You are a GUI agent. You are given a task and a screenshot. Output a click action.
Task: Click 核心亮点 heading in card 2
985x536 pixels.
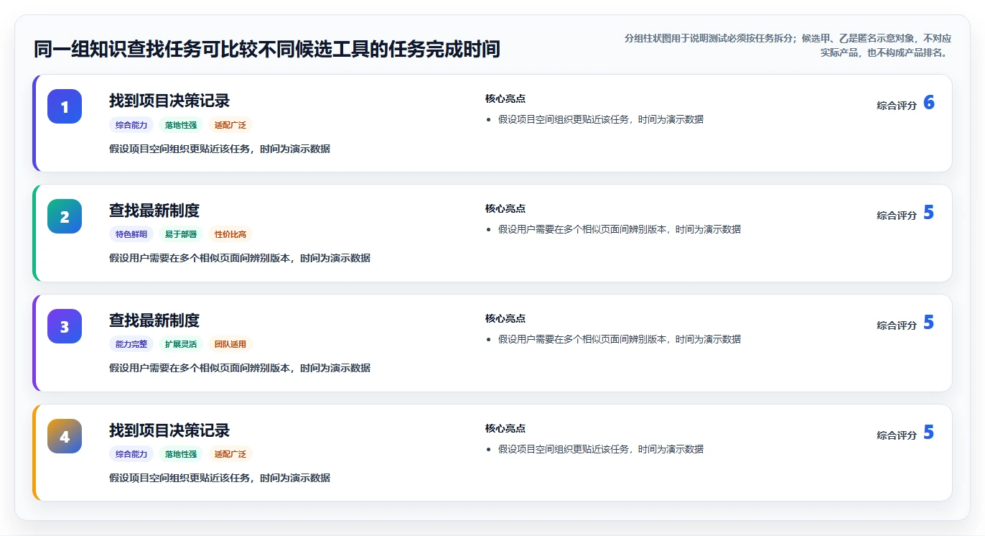505,208
